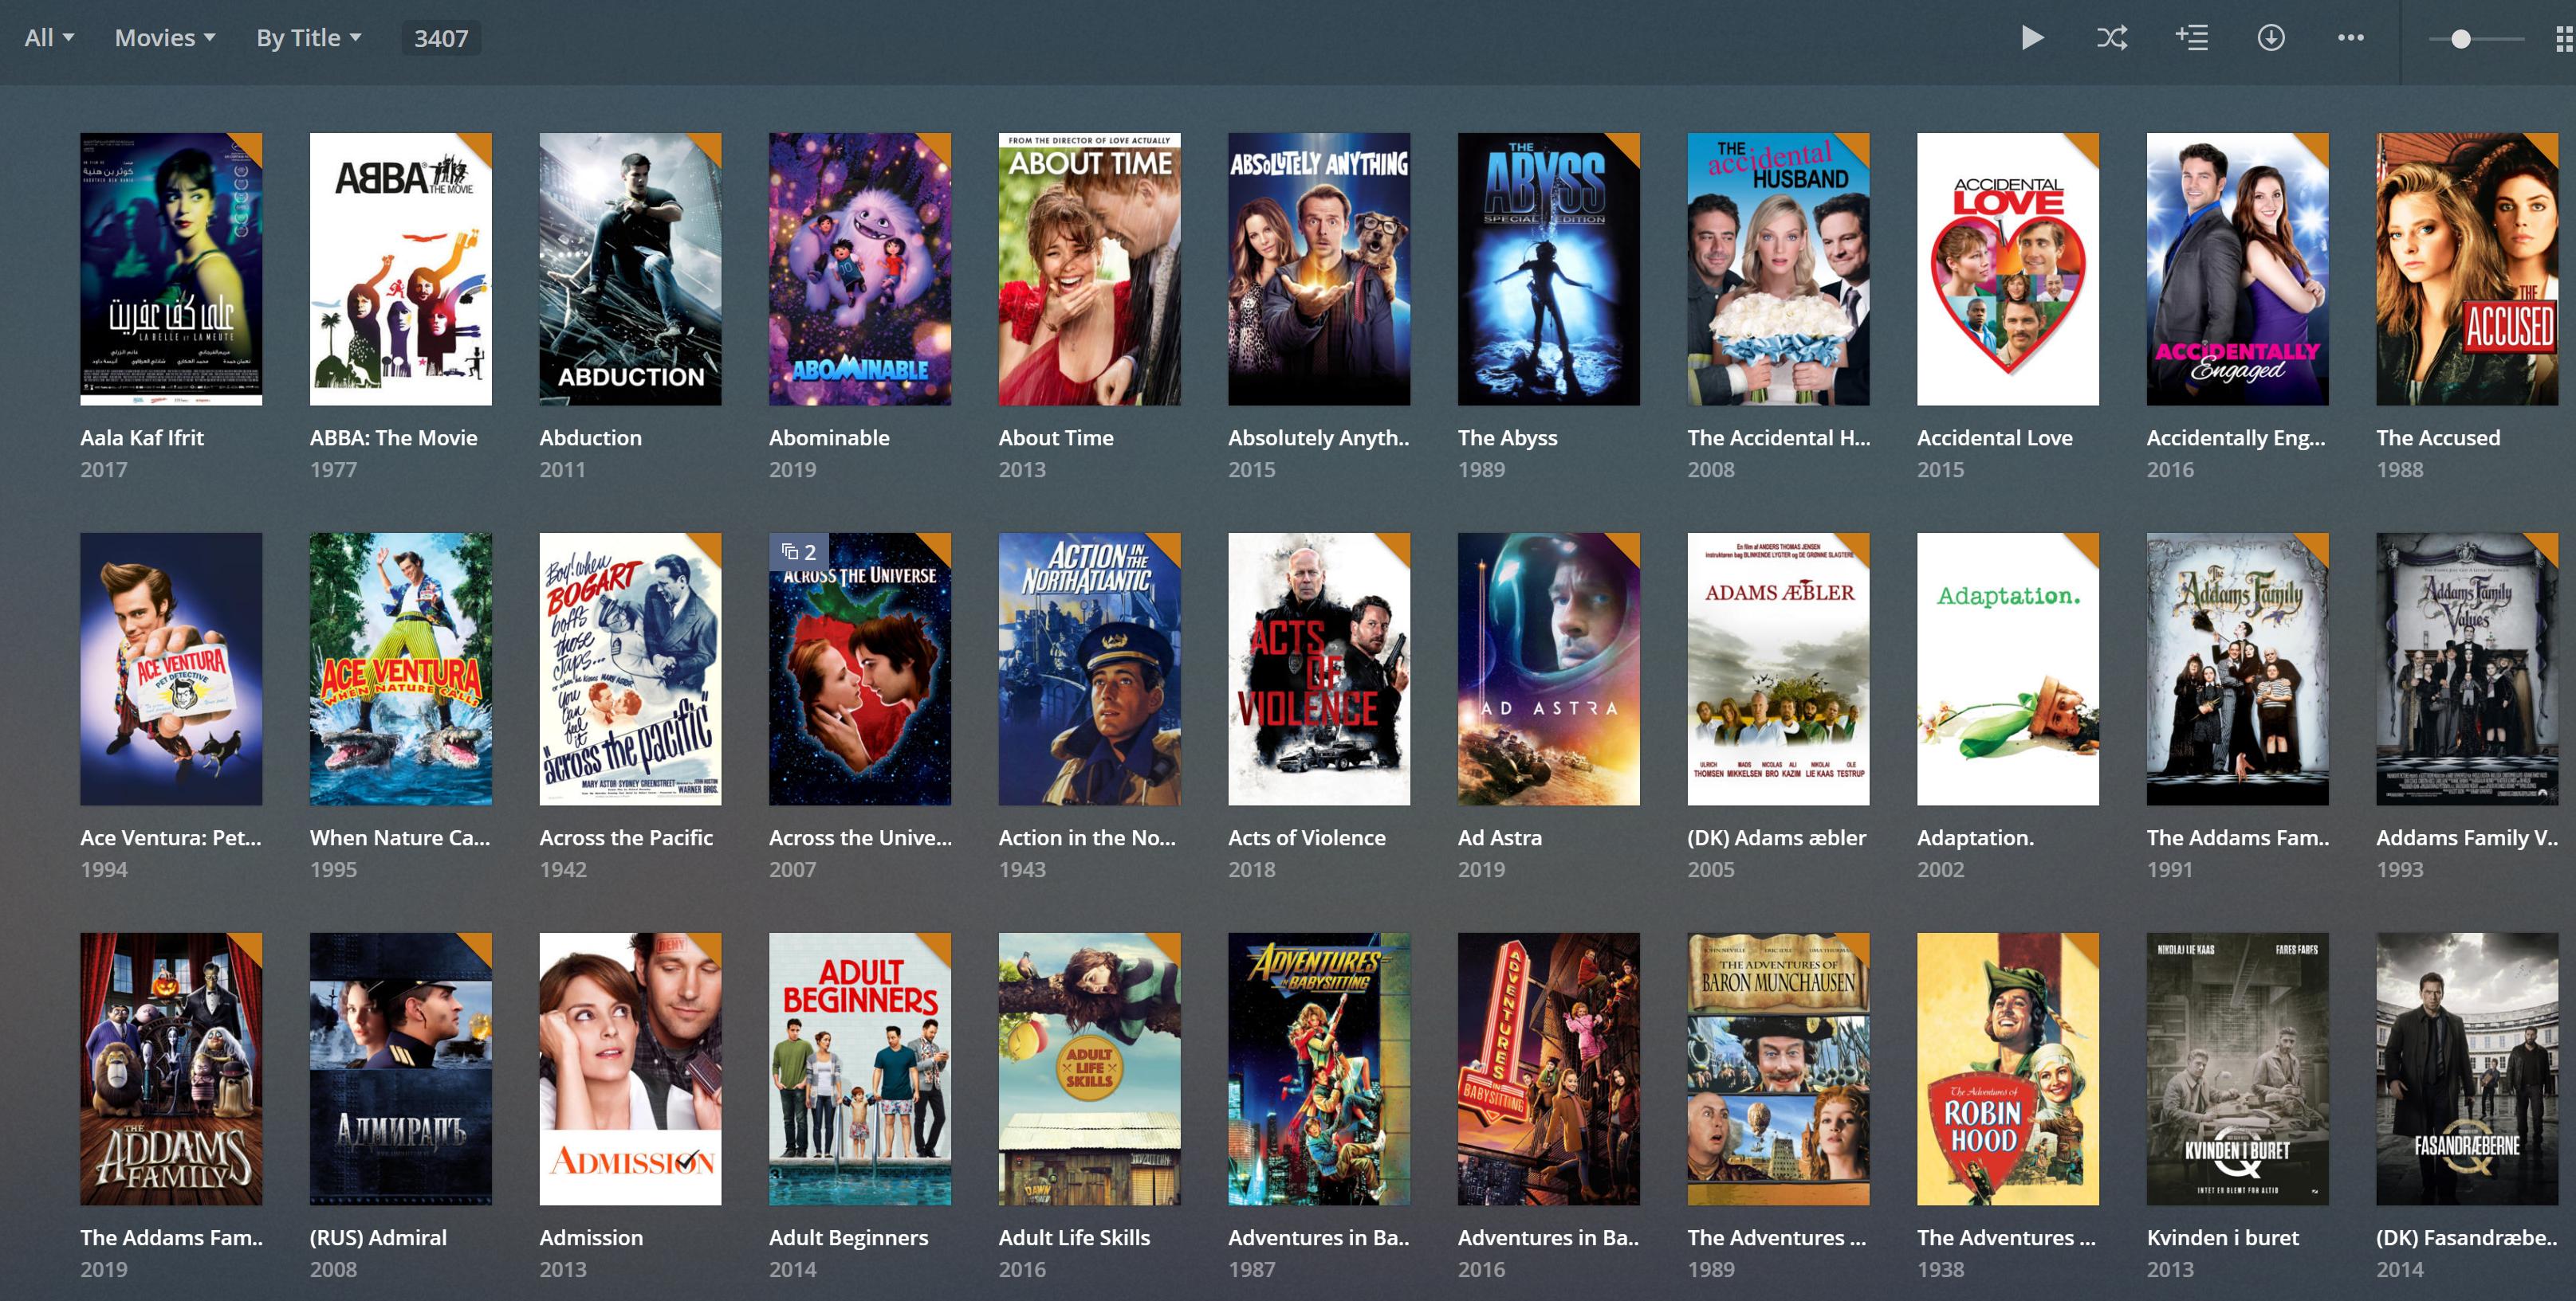Click the 'Adult Beginners' title text

pyautogui.click(x=848, y=1237)
